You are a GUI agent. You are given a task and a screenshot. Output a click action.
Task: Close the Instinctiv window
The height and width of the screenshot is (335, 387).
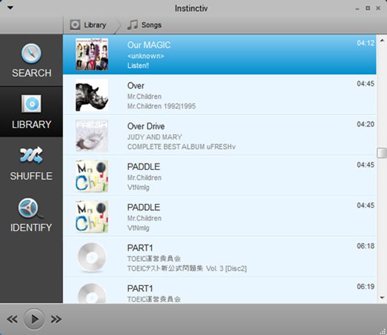coord(378,8)
